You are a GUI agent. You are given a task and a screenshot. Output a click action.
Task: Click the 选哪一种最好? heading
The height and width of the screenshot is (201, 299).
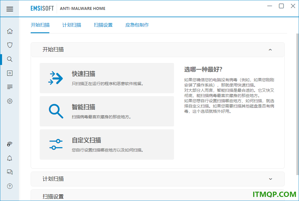point(203,69)
